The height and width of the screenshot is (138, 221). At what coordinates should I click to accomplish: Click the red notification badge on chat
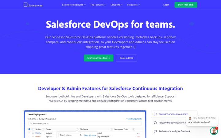pos(217,128)
